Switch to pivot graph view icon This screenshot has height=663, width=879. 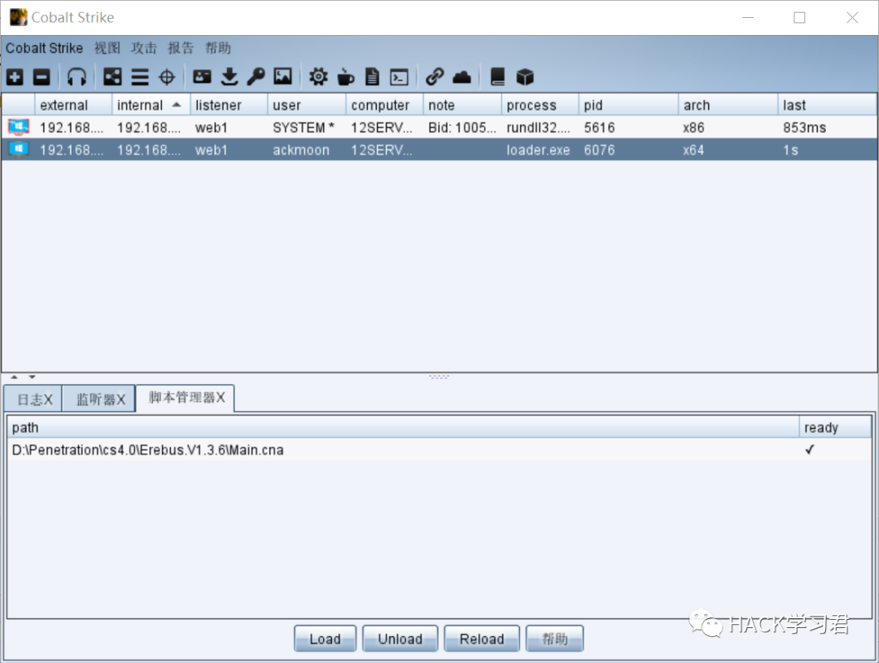[x=112, y=76]
